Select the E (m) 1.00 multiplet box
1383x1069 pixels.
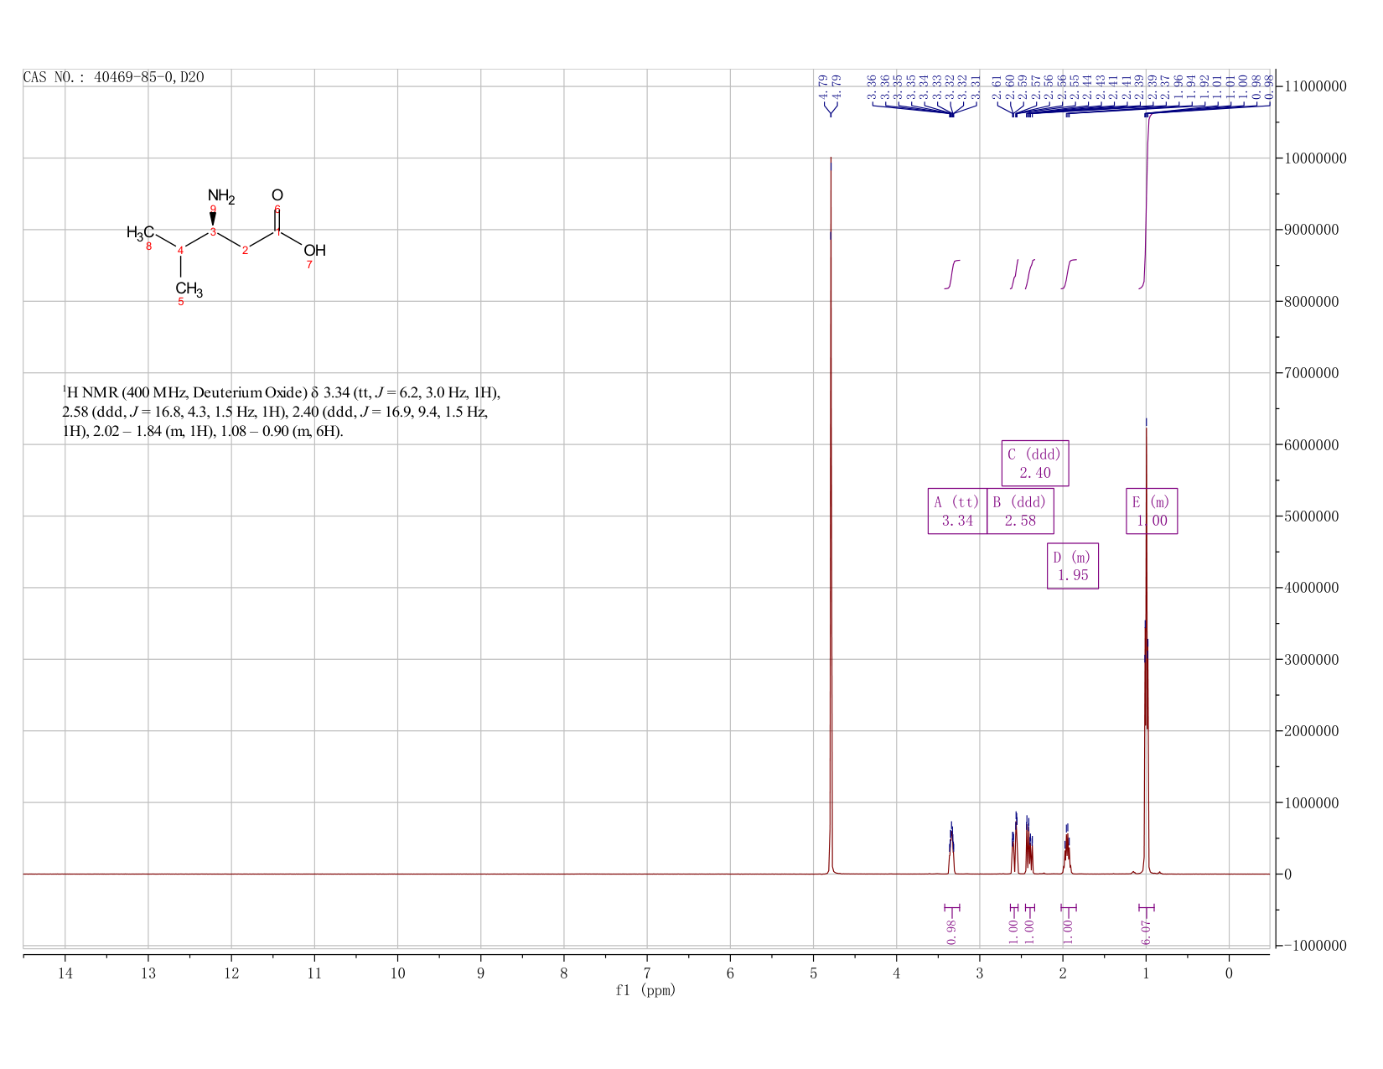pos(1152,511)
